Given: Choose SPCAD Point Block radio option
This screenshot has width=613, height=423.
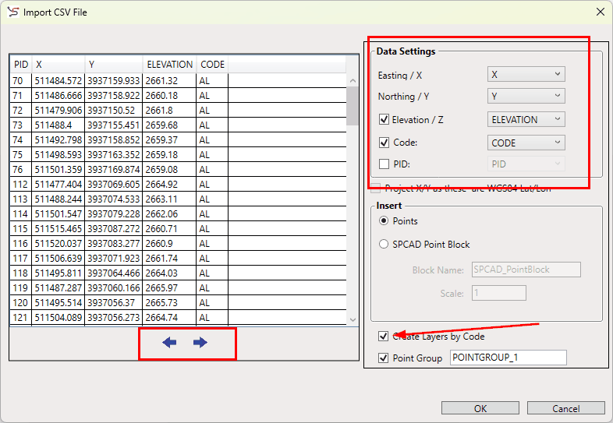Looking at the screenshot, I should 384,245.
